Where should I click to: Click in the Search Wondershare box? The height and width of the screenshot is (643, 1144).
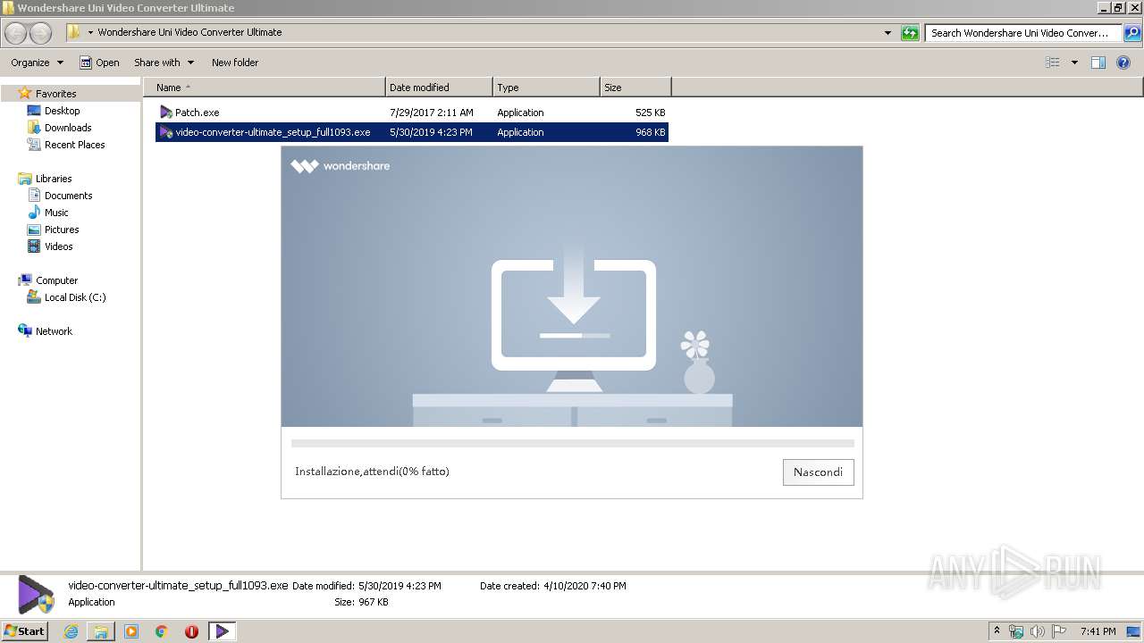[1023, 33]
